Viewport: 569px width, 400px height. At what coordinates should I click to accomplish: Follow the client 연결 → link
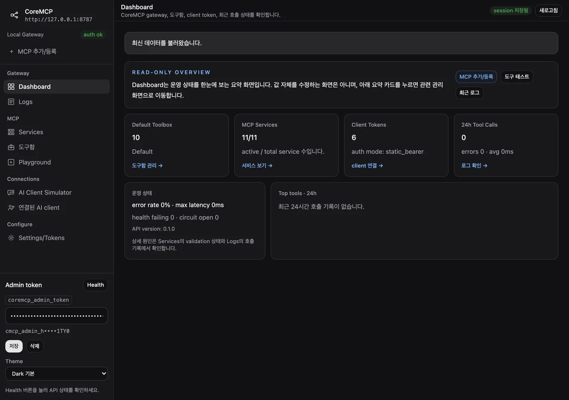[367, 165]
